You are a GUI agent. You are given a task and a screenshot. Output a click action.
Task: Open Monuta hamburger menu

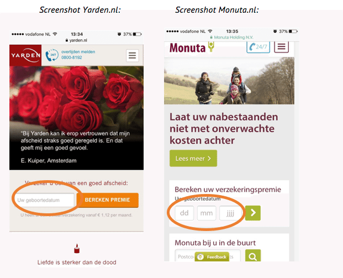[x=281, y=47]
